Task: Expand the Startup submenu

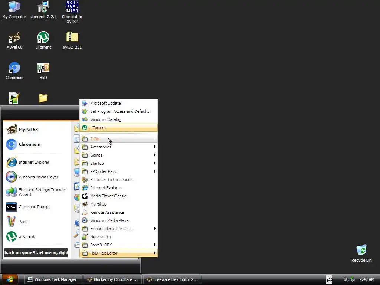Action: (x=118, y=163)
